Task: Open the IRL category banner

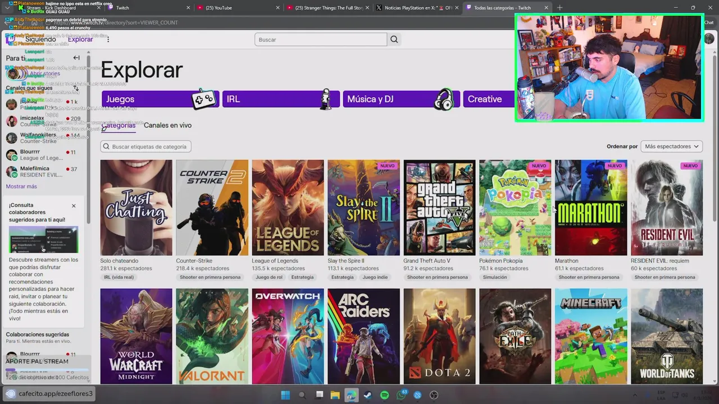Action: 281,99
